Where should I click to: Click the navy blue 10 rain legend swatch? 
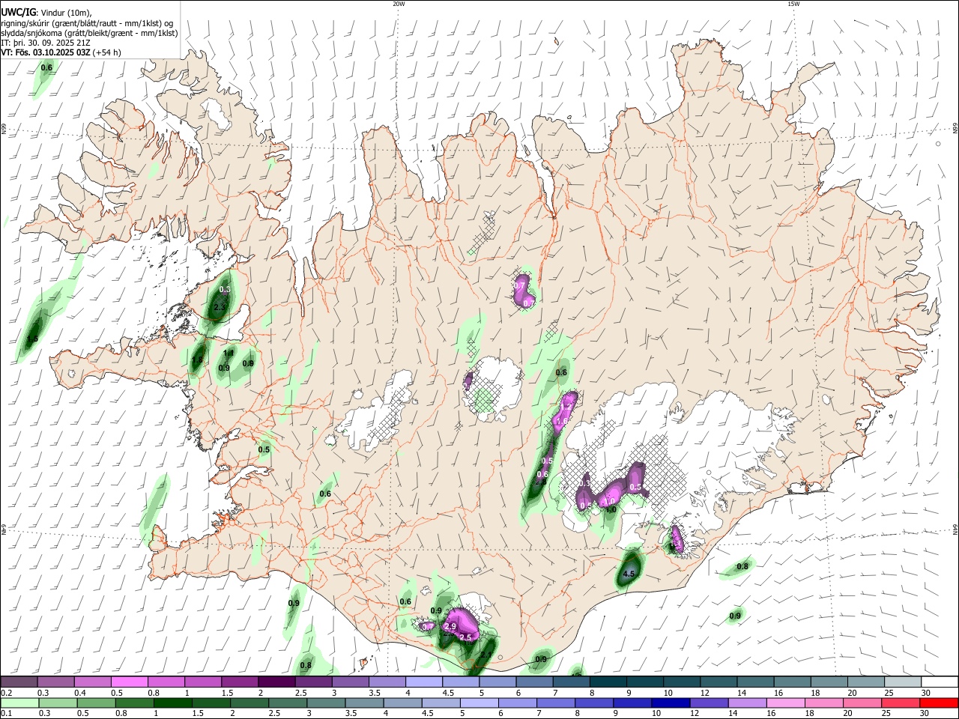(670, 703)
